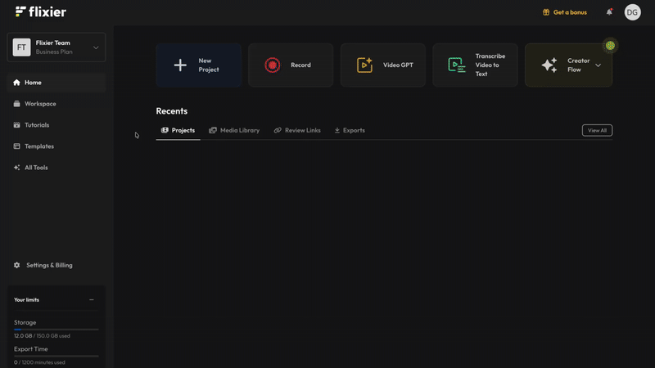Click the View All button

597,130
